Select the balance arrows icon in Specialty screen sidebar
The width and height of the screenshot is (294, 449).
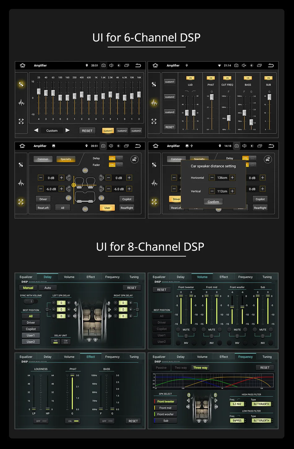pos(21,202)
